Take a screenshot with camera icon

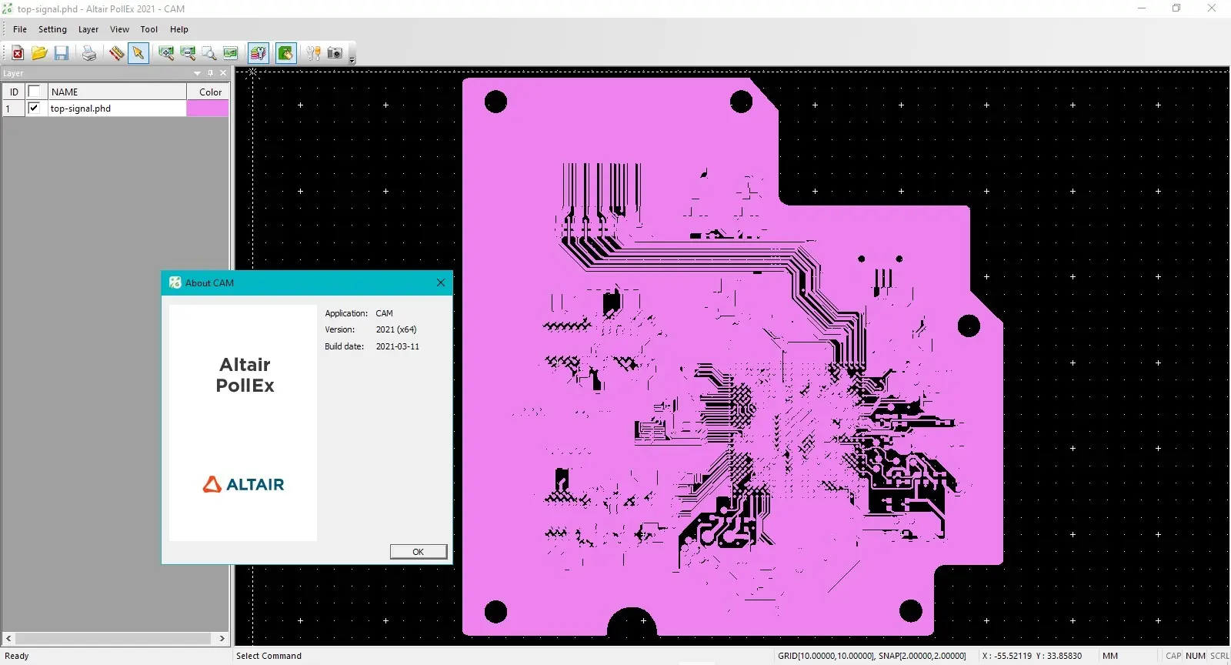[335, 53]
